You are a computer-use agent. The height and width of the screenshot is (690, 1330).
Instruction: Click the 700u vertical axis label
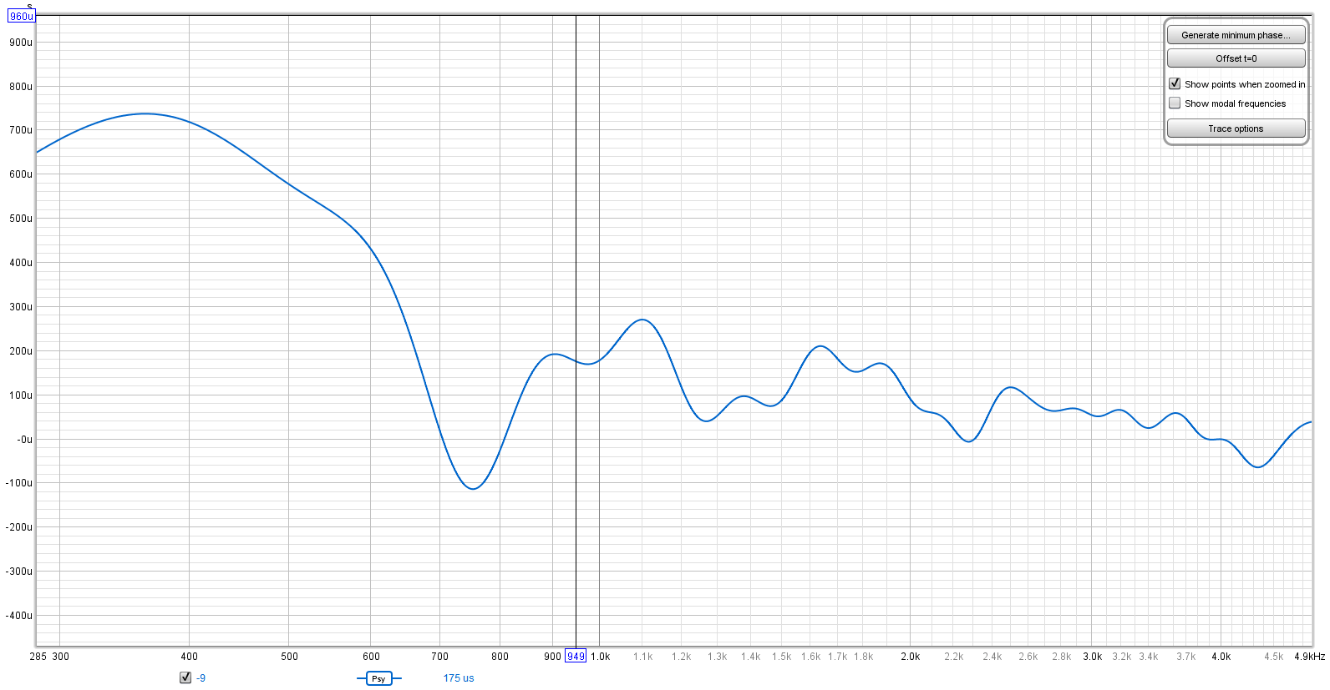pos(21,130)
